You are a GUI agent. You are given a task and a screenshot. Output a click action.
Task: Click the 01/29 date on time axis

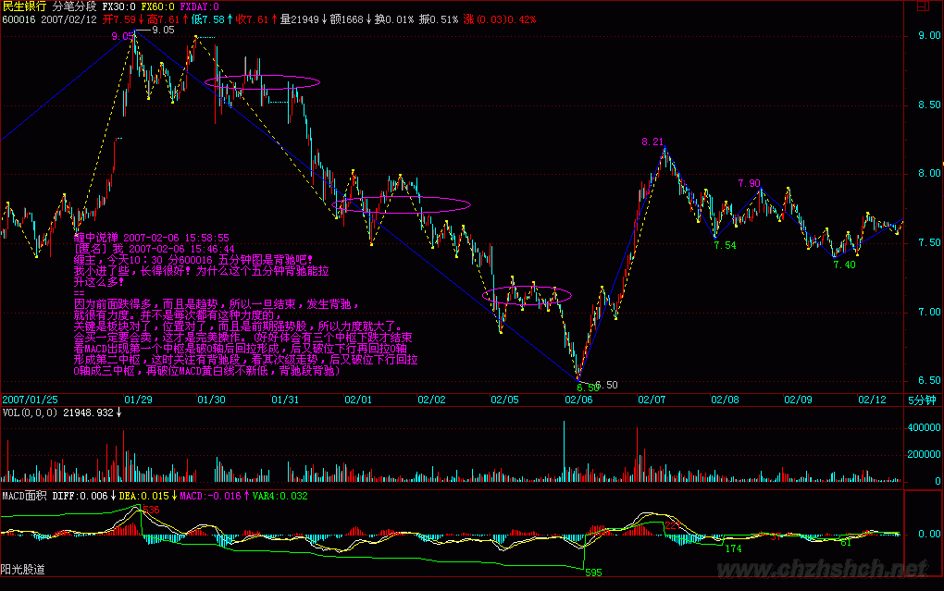(x=138, y=400)
